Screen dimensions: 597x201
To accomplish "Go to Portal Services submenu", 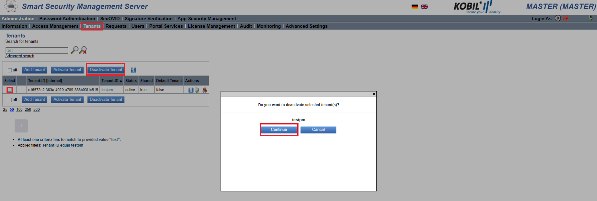I will [166, 26].
